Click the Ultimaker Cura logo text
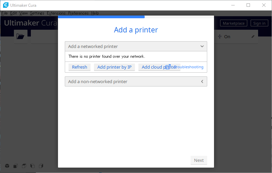 31,23
